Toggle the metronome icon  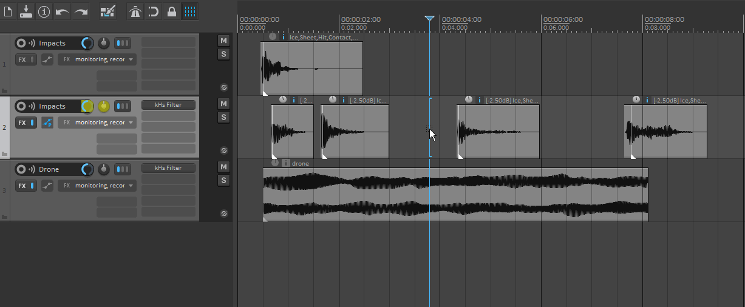tap(135, 11)
